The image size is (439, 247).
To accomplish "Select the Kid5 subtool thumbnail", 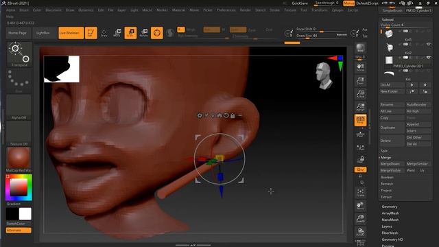I will (x=390, y=34).
